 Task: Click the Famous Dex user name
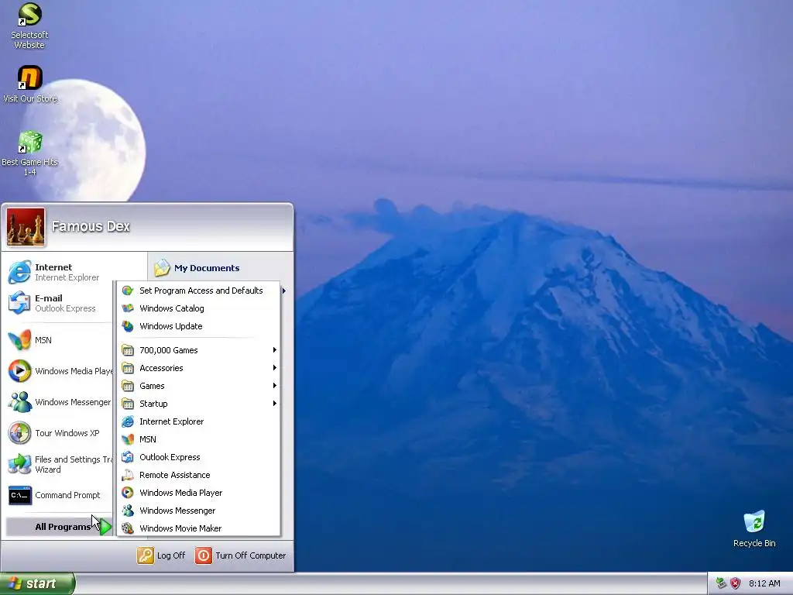[91, 226]
